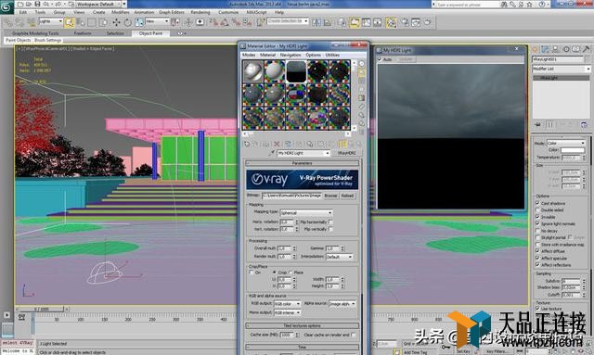
Task: Click the Align tool icon
Action: (328, 22)
